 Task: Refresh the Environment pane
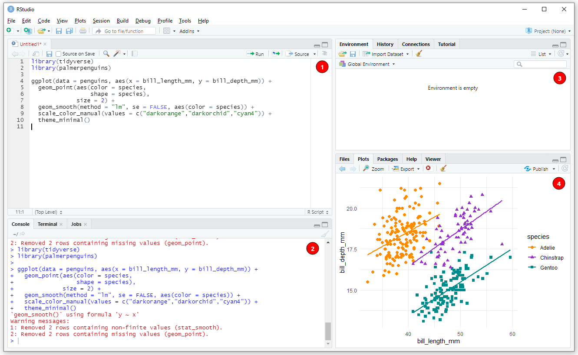point(561,54)
